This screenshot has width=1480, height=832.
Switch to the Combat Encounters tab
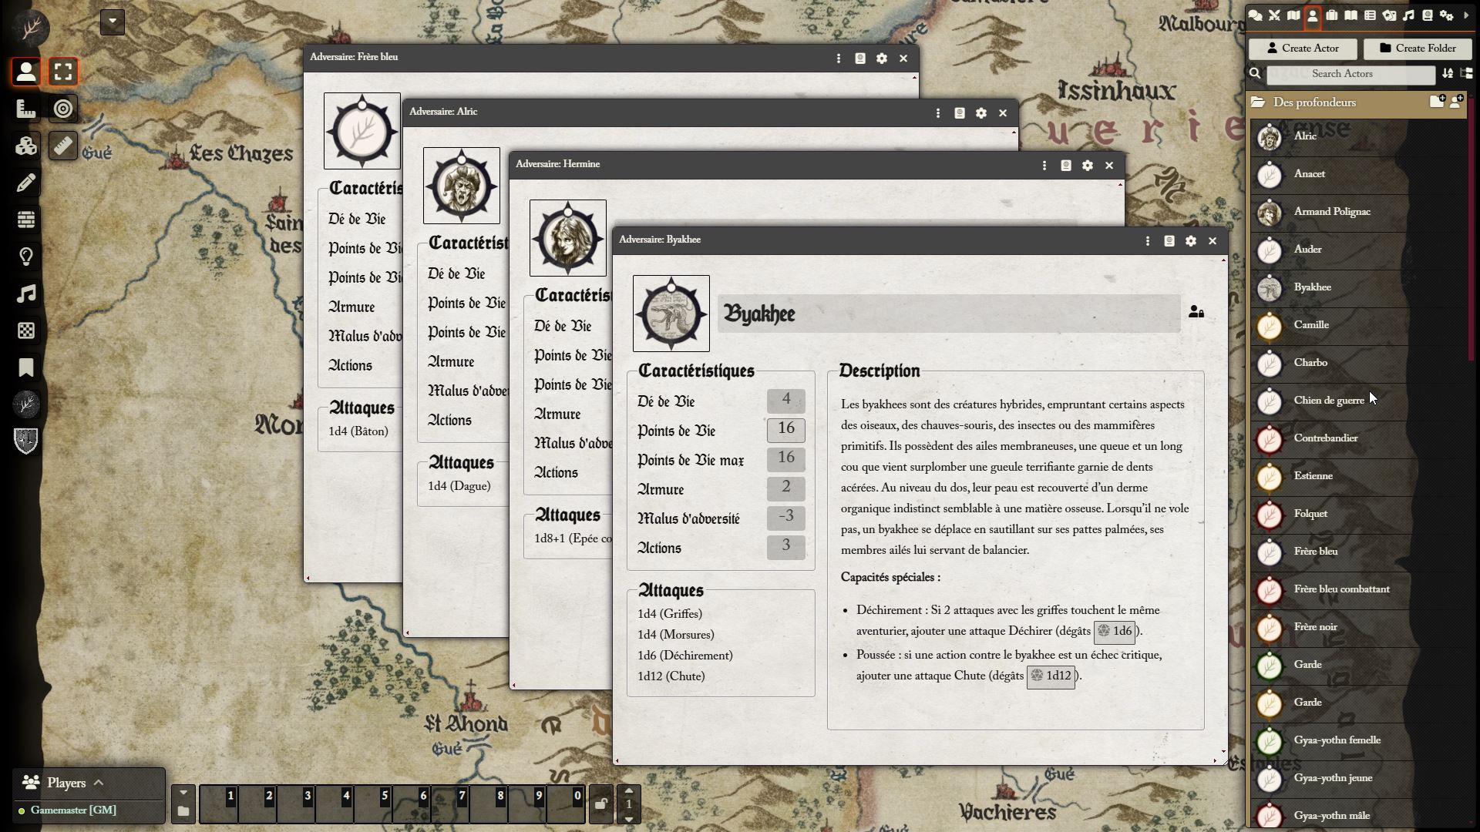1274,15
